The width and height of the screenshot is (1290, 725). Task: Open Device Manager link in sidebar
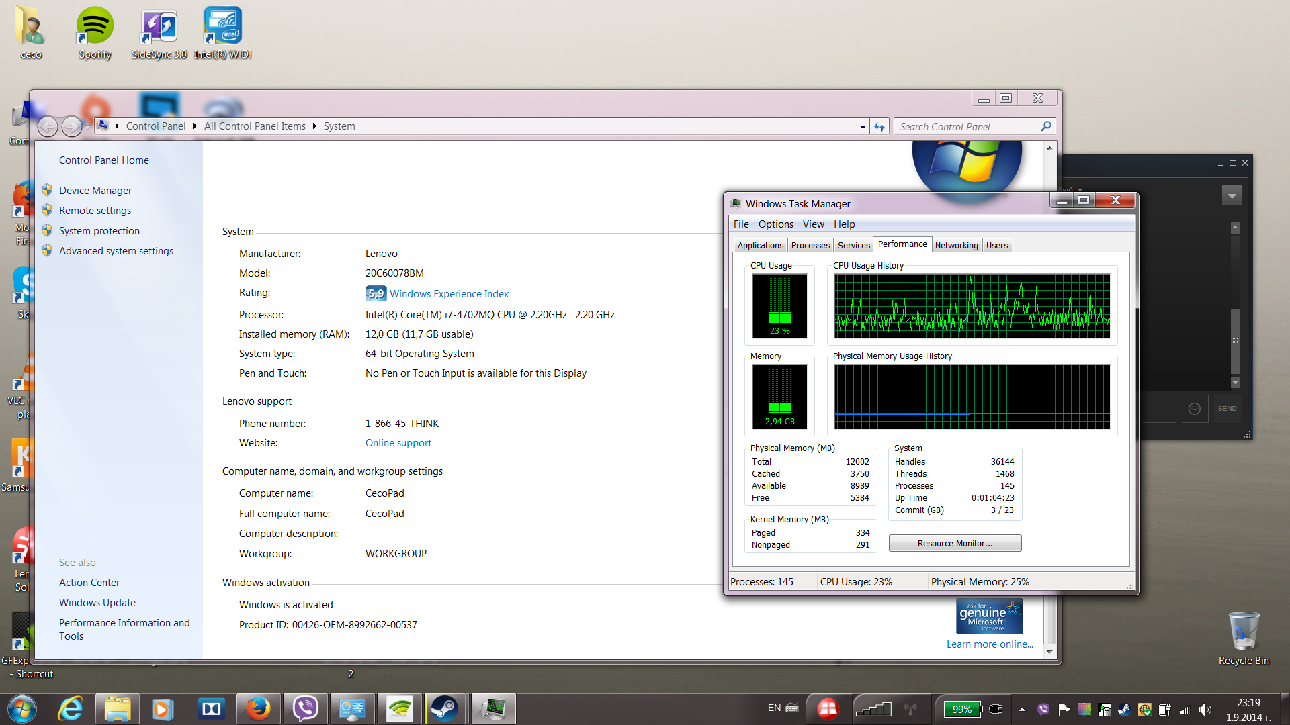pyautogui.click(x=95, y=191)
